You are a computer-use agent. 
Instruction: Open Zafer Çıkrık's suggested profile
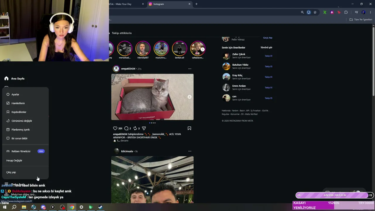239,54
